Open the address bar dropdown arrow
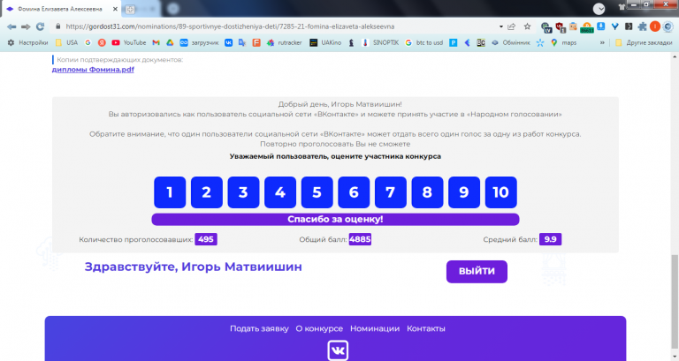The image size is (679, 361). pos(501,26)
